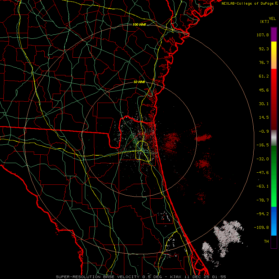Click the 50 NMI range ring label
Screen dimensions: 279x279
coord(139,82)
